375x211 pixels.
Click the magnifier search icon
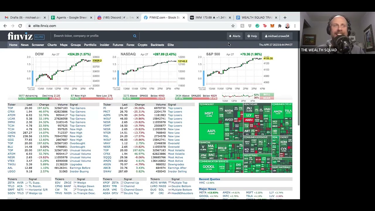click(135, 36)
